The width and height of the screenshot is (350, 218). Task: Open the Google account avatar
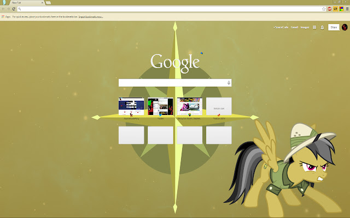click(x=345, y=27)
